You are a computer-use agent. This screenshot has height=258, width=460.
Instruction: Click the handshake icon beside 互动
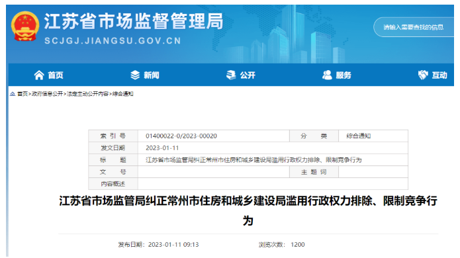click(x=423, y=75)
